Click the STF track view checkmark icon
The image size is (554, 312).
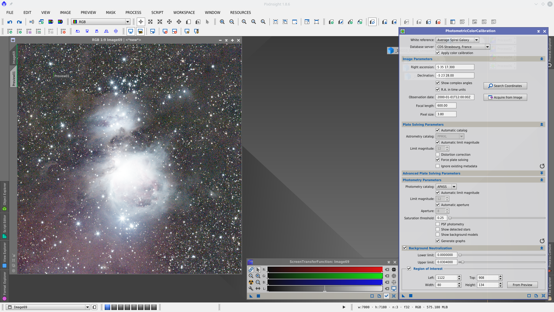tap(386, 296)
